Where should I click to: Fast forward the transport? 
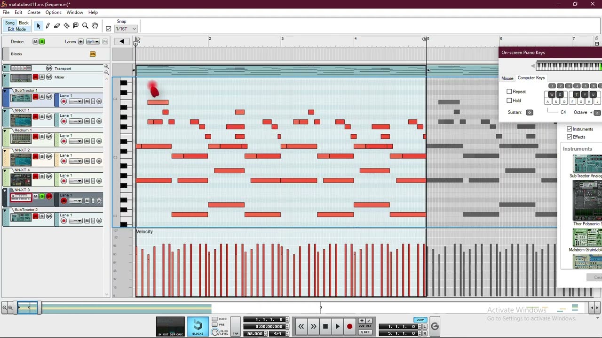coord(313,326)
